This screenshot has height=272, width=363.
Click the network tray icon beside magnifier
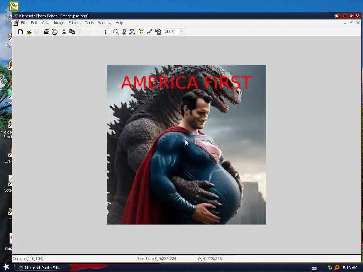point(330,268)
